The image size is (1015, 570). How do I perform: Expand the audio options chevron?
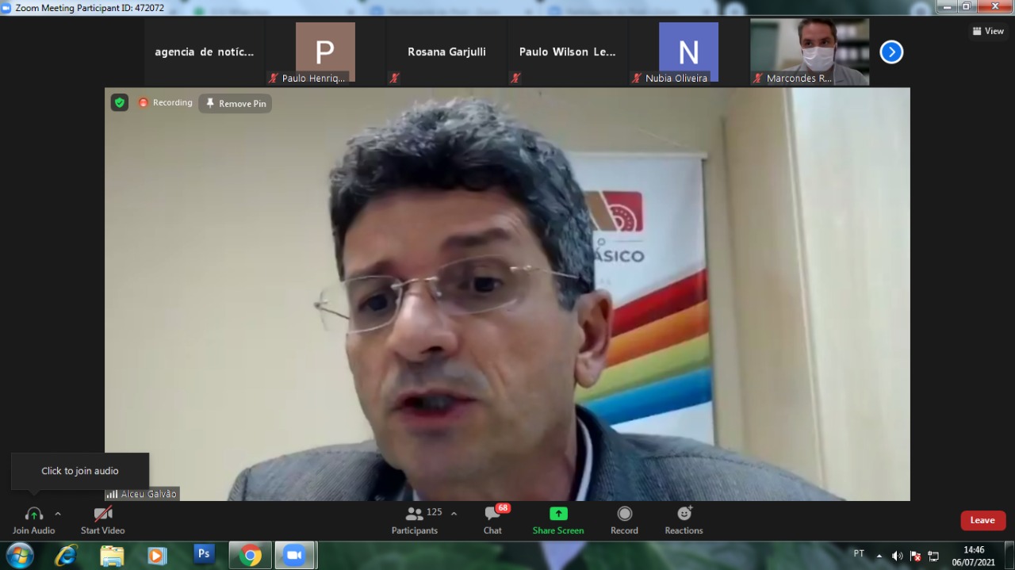coord(58,514)
